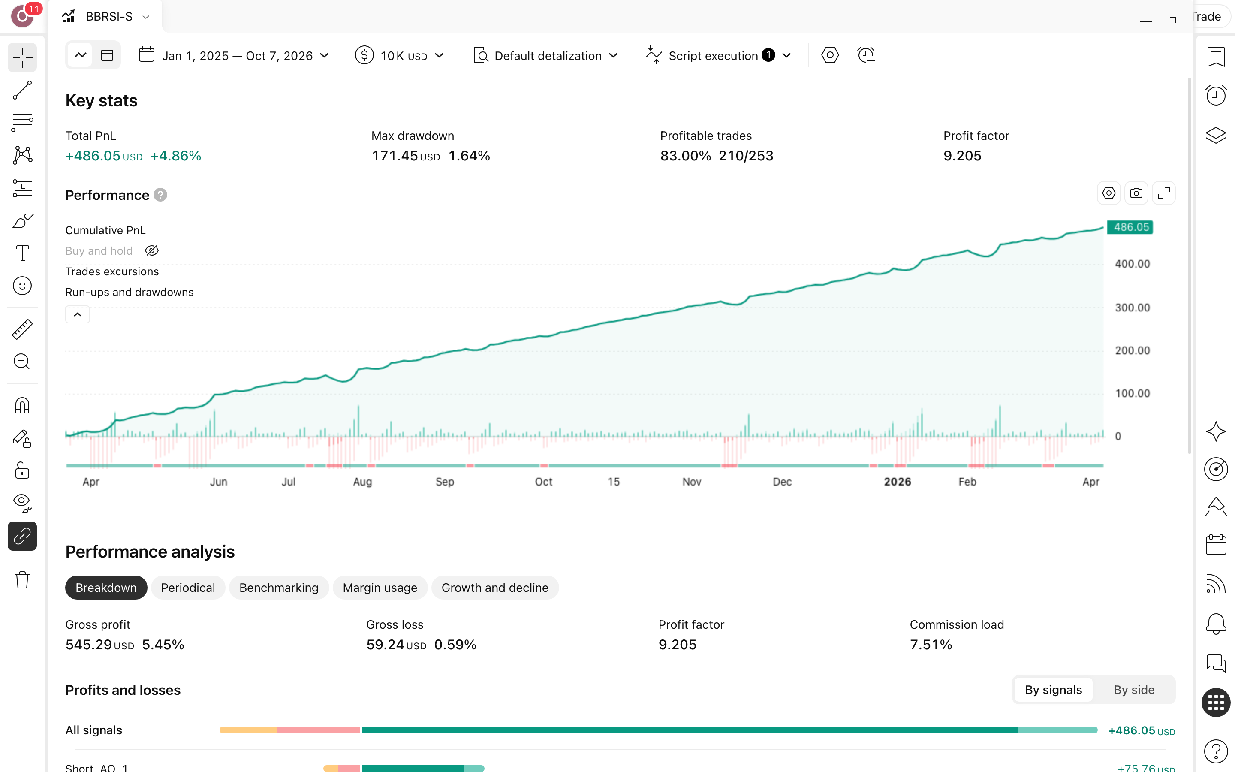Open the date range dropdown
Image resolution: width=1235 pixels, height=772 pixels.
pos(234,55)
